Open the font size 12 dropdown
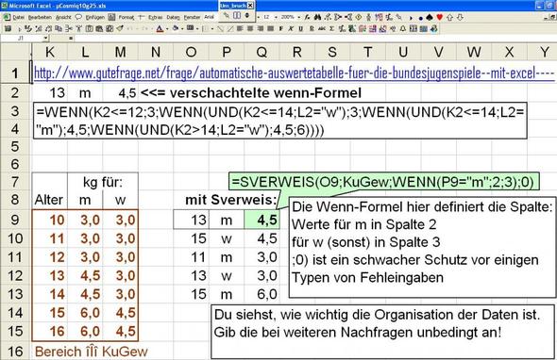The height and width of the screenshot is (360, 557). (x=276, y=17)
